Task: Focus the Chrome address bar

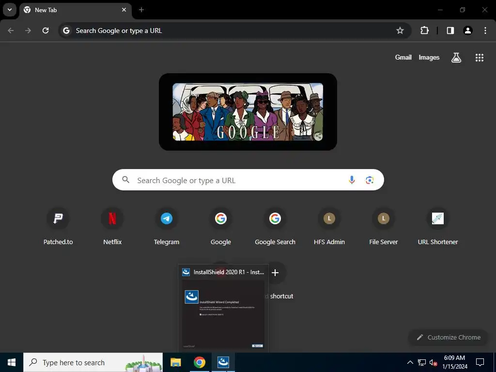Action: pyautogui.click(x=234, y=31)
